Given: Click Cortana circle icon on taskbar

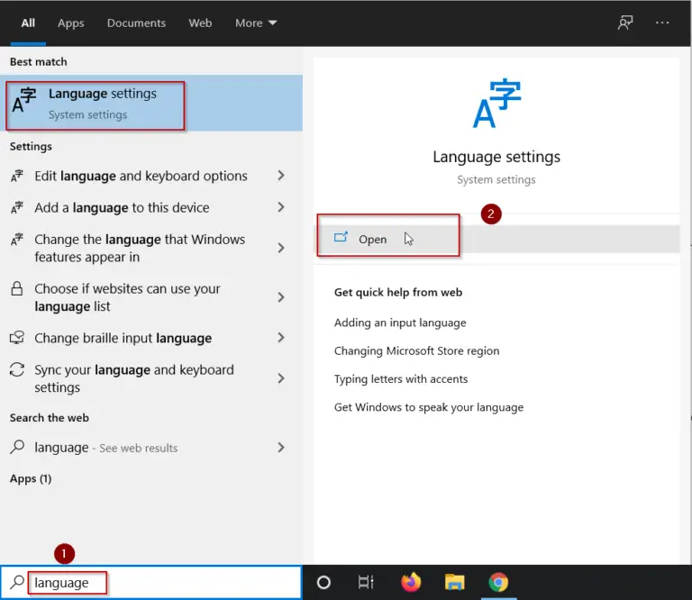Looking at the screenshot, I should click(323, 583).
